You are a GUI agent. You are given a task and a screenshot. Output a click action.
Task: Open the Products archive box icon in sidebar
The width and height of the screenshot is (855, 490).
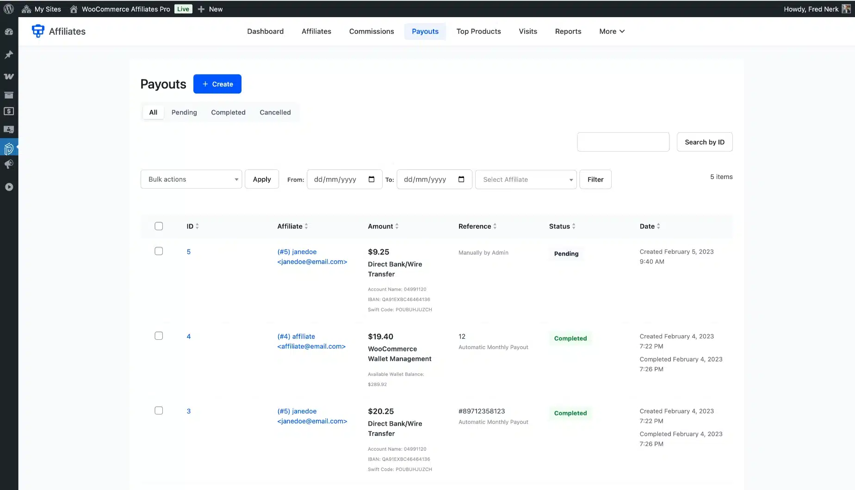coord(9,95)
